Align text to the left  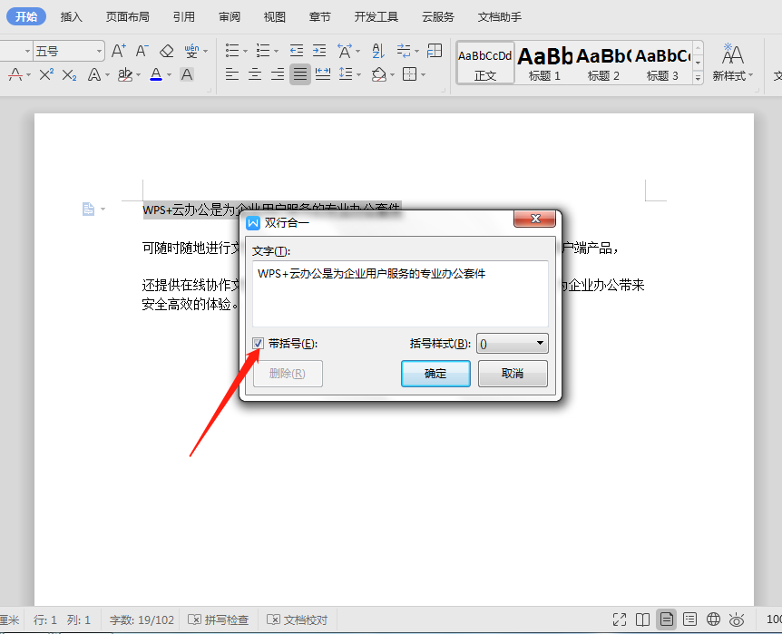[x=232, y=74]
